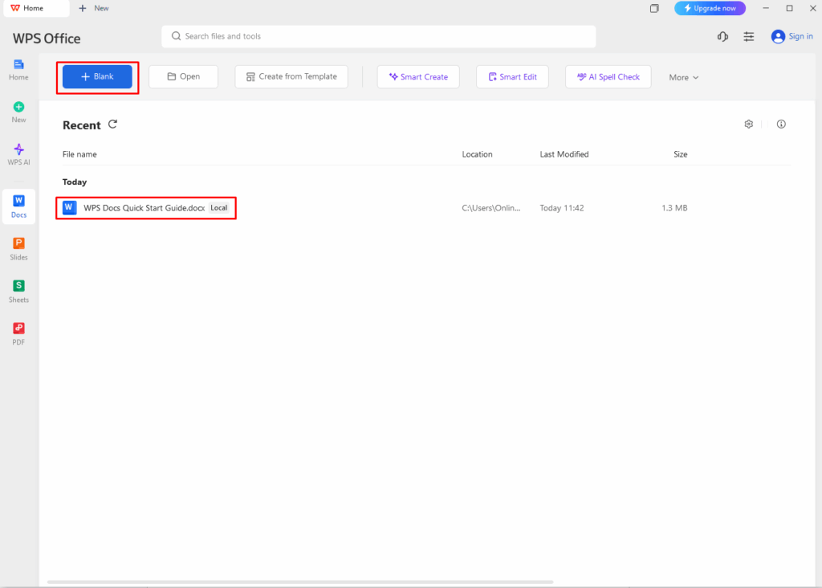The height and width of the screenshot is (588, 822).
Task: Expand the More options menu
Action: click(682, 77)
